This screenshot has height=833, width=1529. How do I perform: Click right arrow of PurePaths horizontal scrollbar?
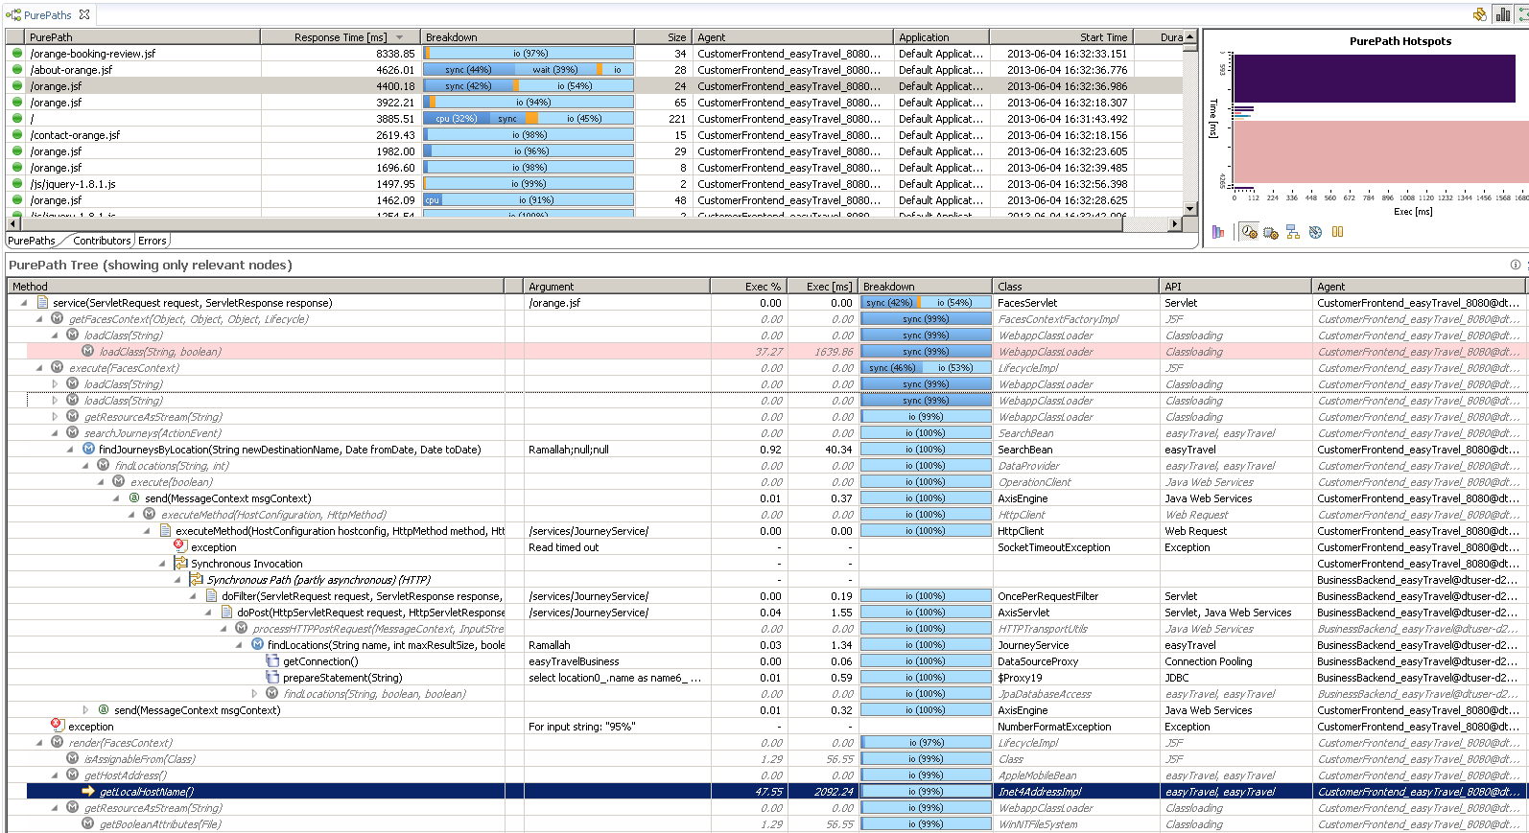1175,223
